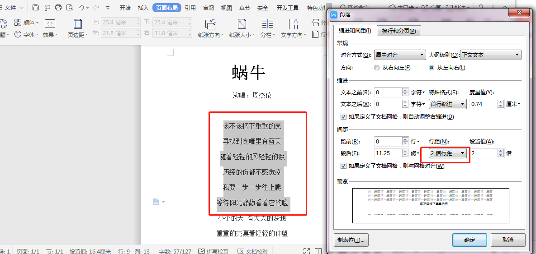The height and width of the screenshot is (254, 536).
Task: Switch to the 换行和分页 dialog tab
Action: coord(399,31)
